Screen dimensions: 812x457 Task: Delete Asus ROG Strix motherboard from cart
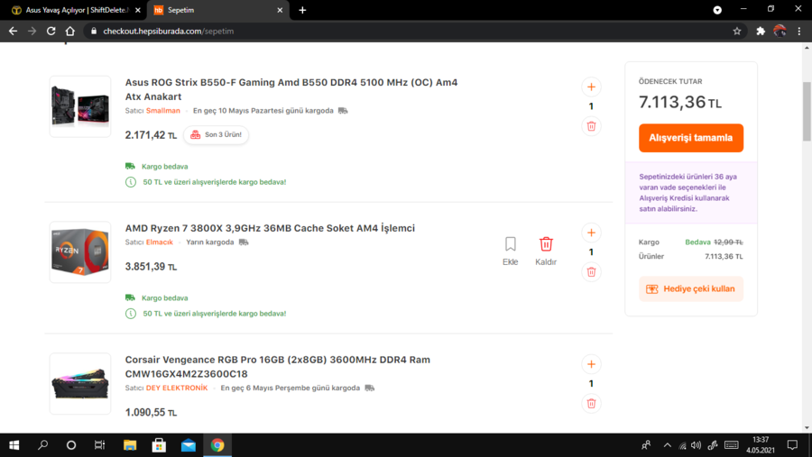pyautogui.click(x=591, y=126)
